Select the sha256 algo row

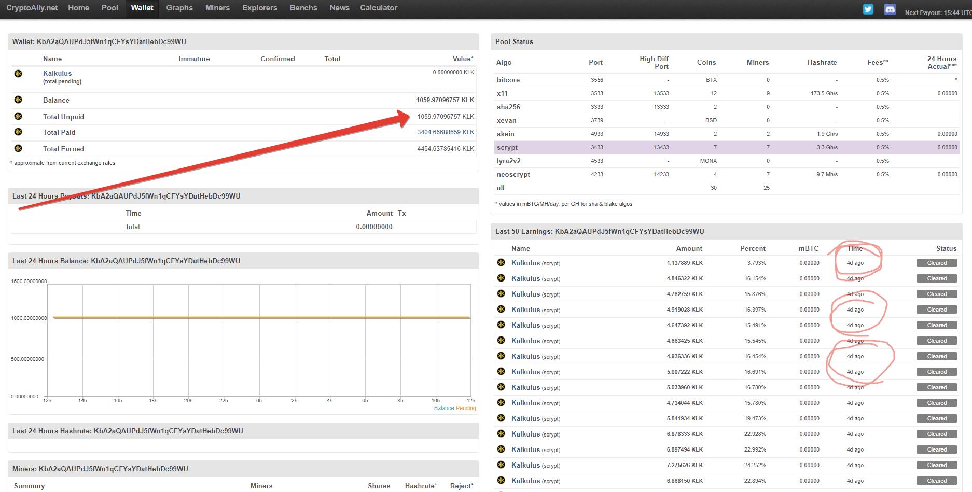point(727,107)
